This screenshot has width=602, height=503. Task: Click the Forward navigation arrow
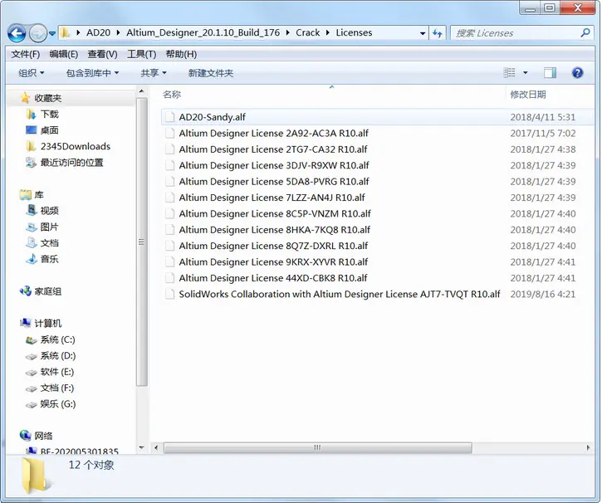(x=38, y=33)
